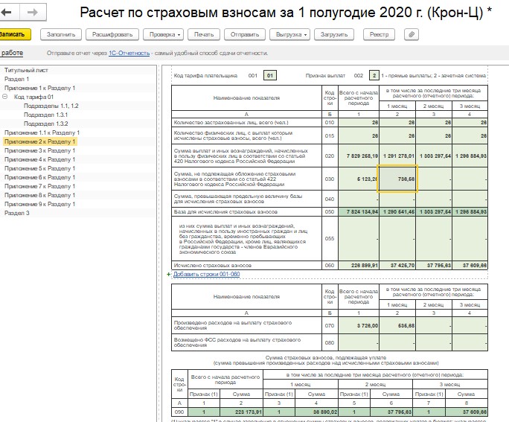Select Раздел 3 in the tree

click(16, 213)
